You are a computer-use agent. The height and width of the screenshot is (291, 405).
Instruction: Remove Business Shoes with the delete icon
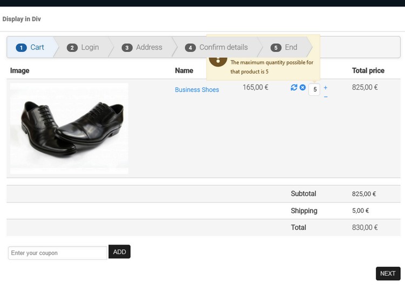pos(302,87)
